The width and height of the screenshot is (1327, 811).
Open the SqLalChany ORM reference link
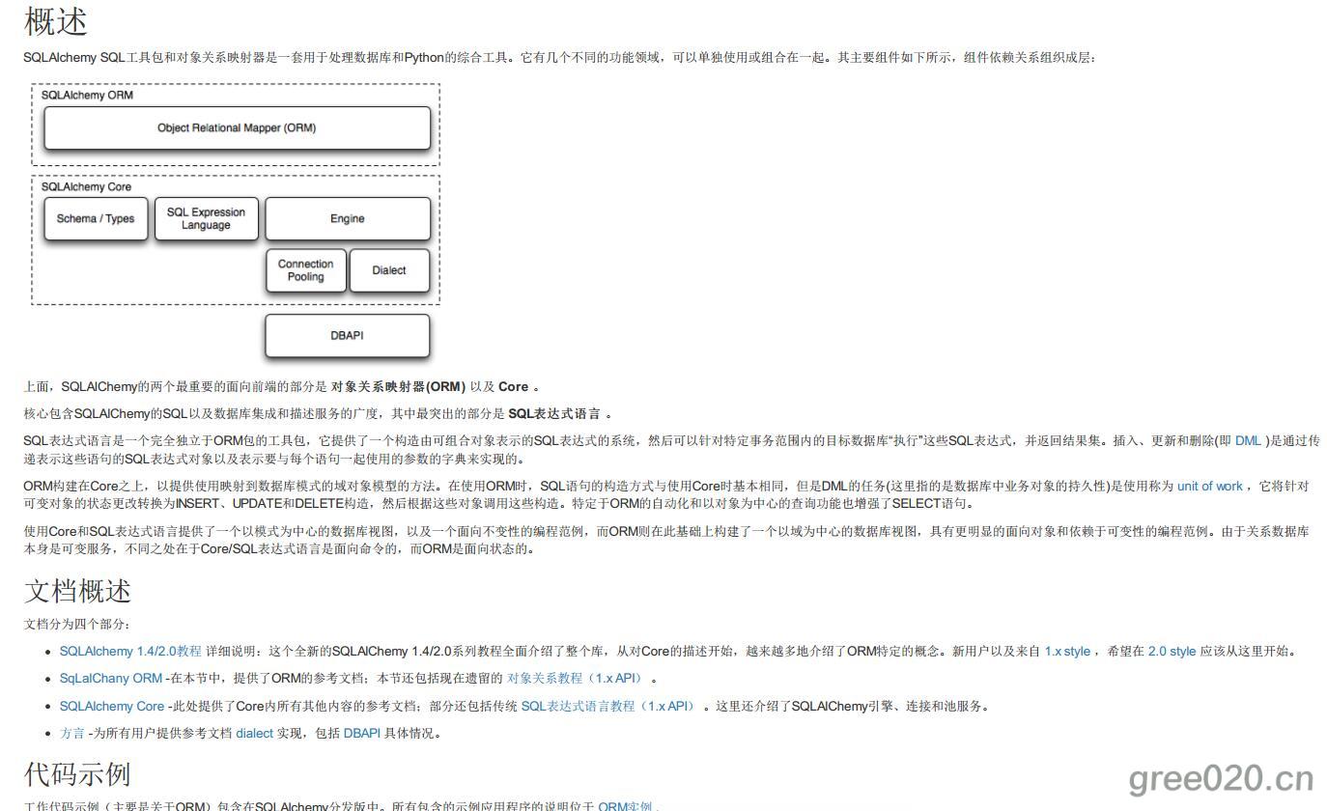click(111, 678)
